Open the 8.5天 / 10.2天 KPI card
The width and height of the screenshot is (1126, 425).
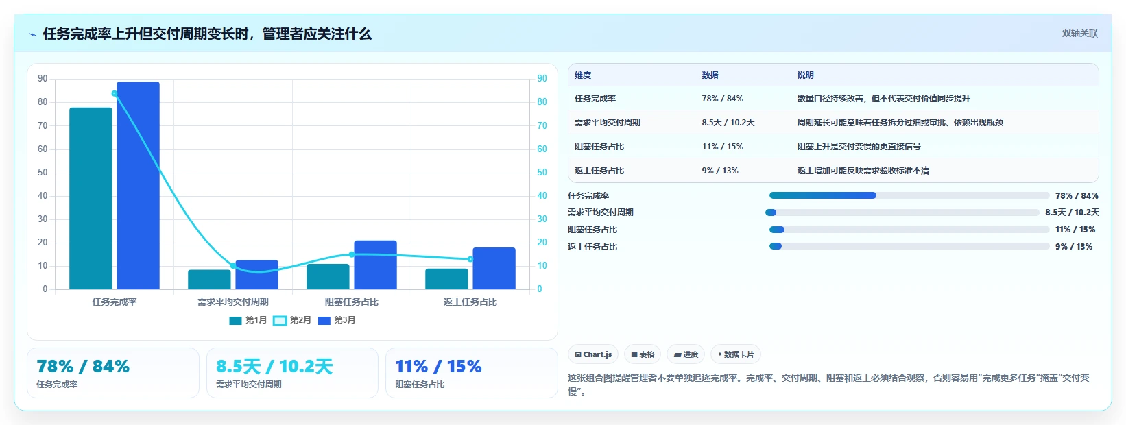pos(292,373)
